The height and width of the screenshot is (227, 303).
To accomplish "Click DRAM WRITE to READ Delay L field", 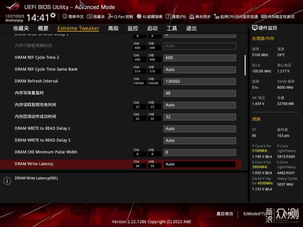I will tap(199, 129).
